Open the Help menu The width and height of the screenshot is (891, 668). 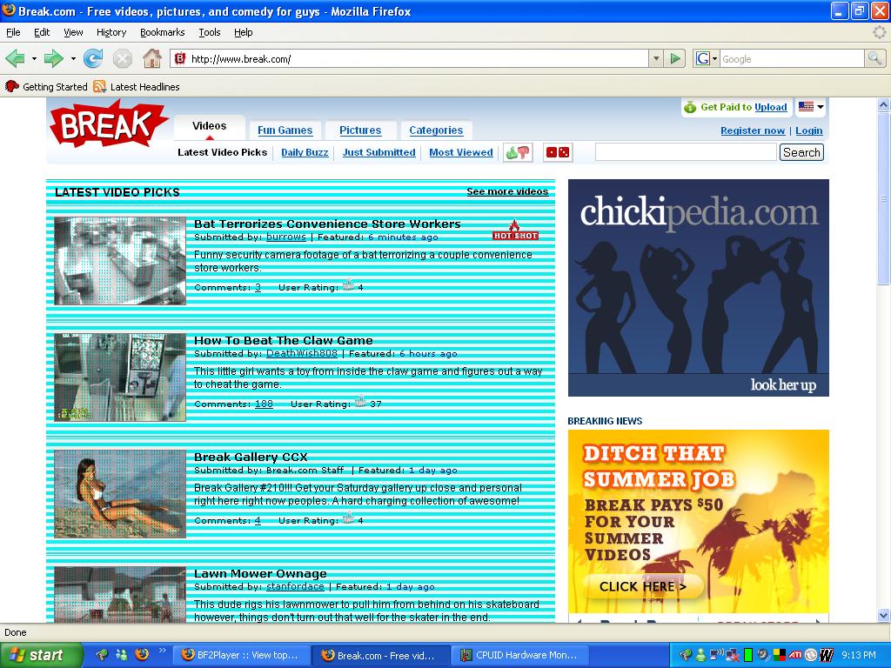pyautogui.click(x=244, y=32)
